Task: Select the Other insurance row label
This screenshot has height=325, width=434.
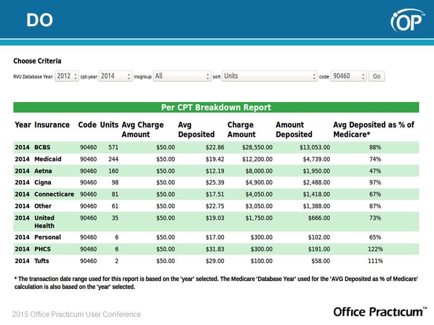Action: click(43, 206)
